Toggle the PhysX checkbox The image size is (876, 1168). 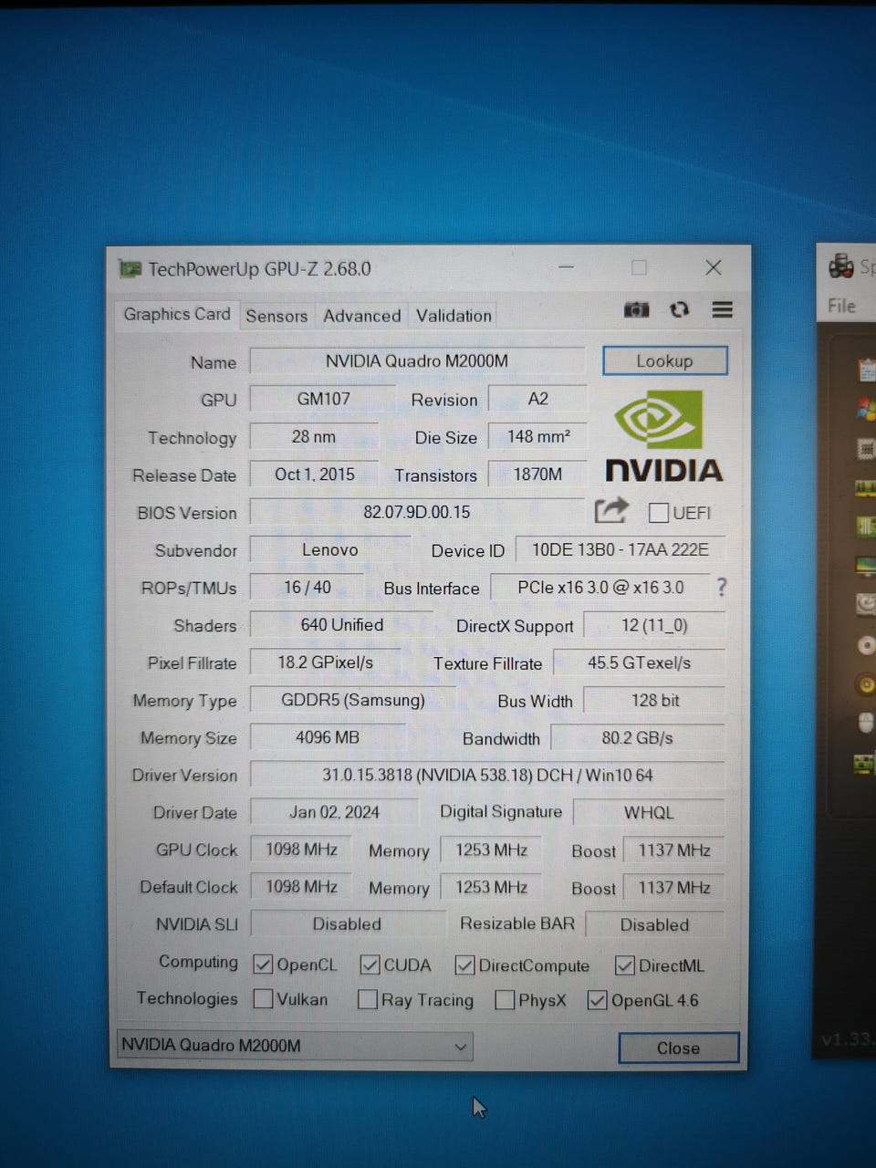pyautogui.click(x=505, y=1000)
